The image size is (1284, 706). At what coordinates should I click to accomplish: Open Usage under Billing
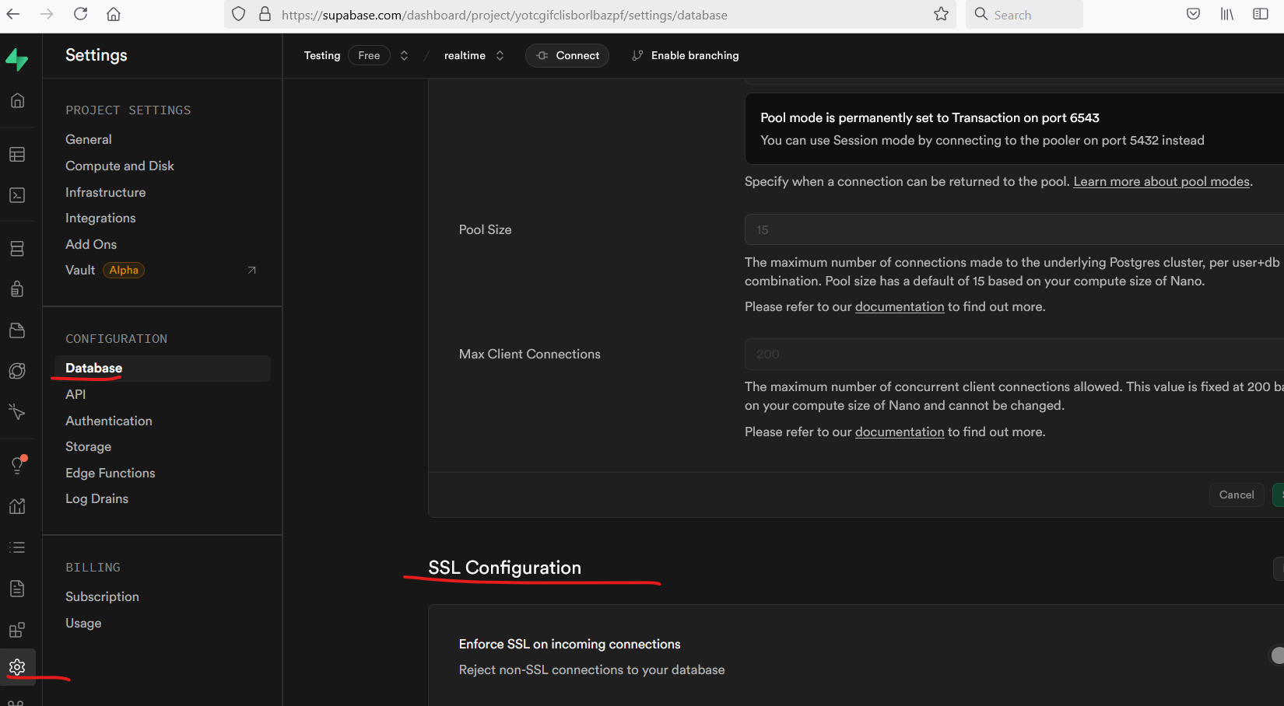click(x=83, y=623)
